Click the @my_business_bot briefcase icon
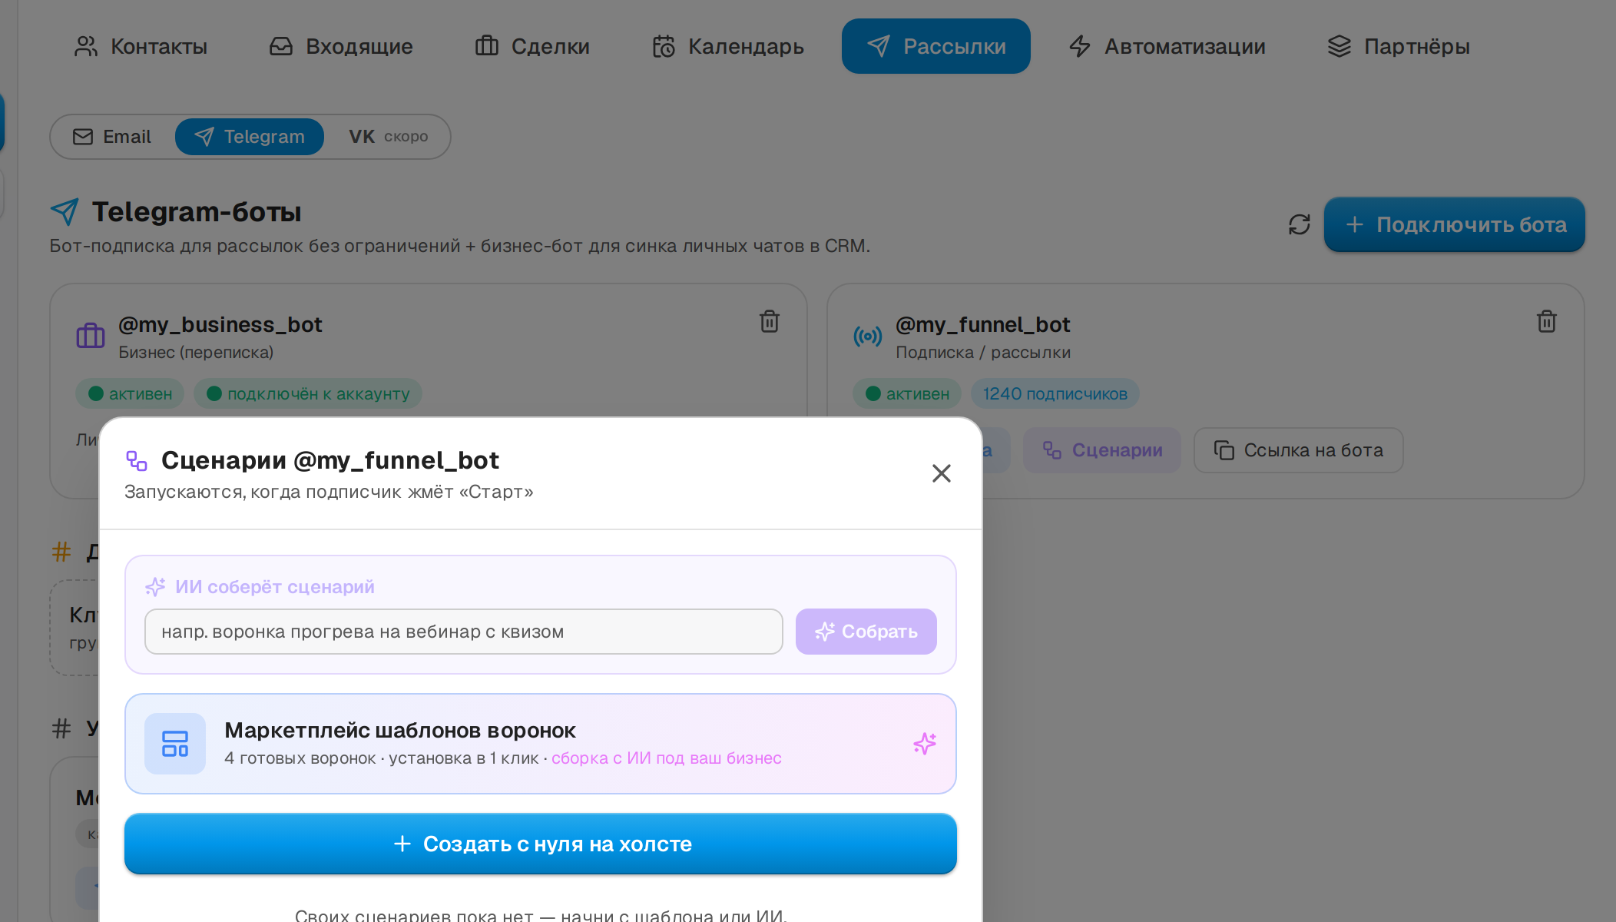Screen dimensions: 1616x922 pos(91,336)
